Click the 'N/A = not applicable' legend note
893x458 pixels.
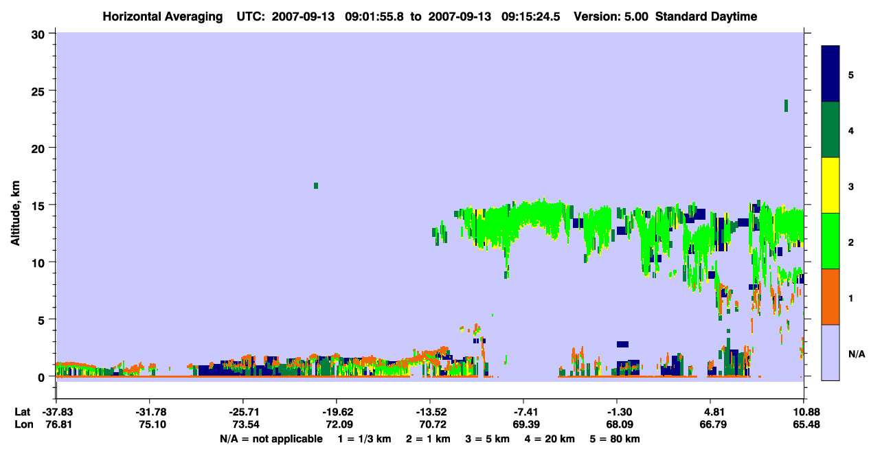[271, 439]
